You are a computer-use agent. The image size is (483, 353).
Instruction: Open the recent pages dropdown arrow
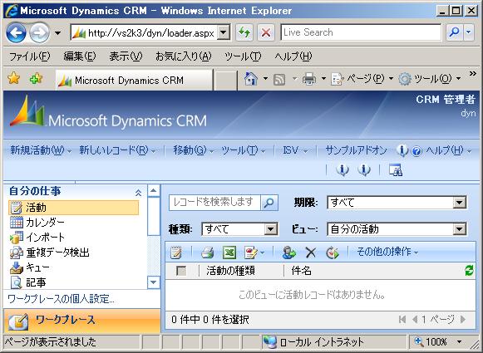click(x=57, y=32)
